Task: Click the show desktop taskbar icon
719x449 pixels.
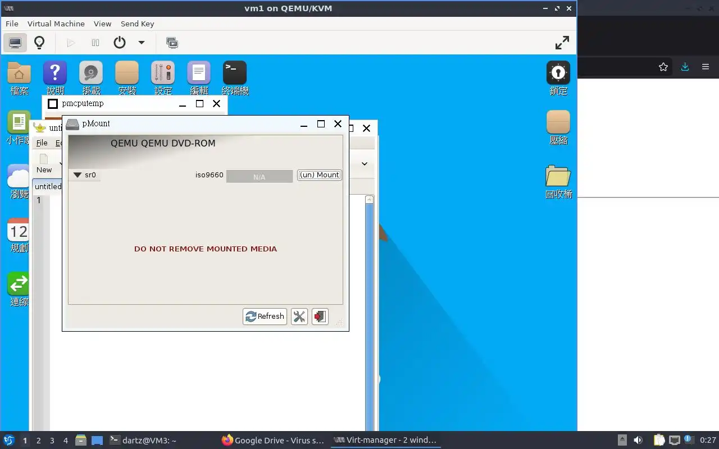Action: click(97, 441)
